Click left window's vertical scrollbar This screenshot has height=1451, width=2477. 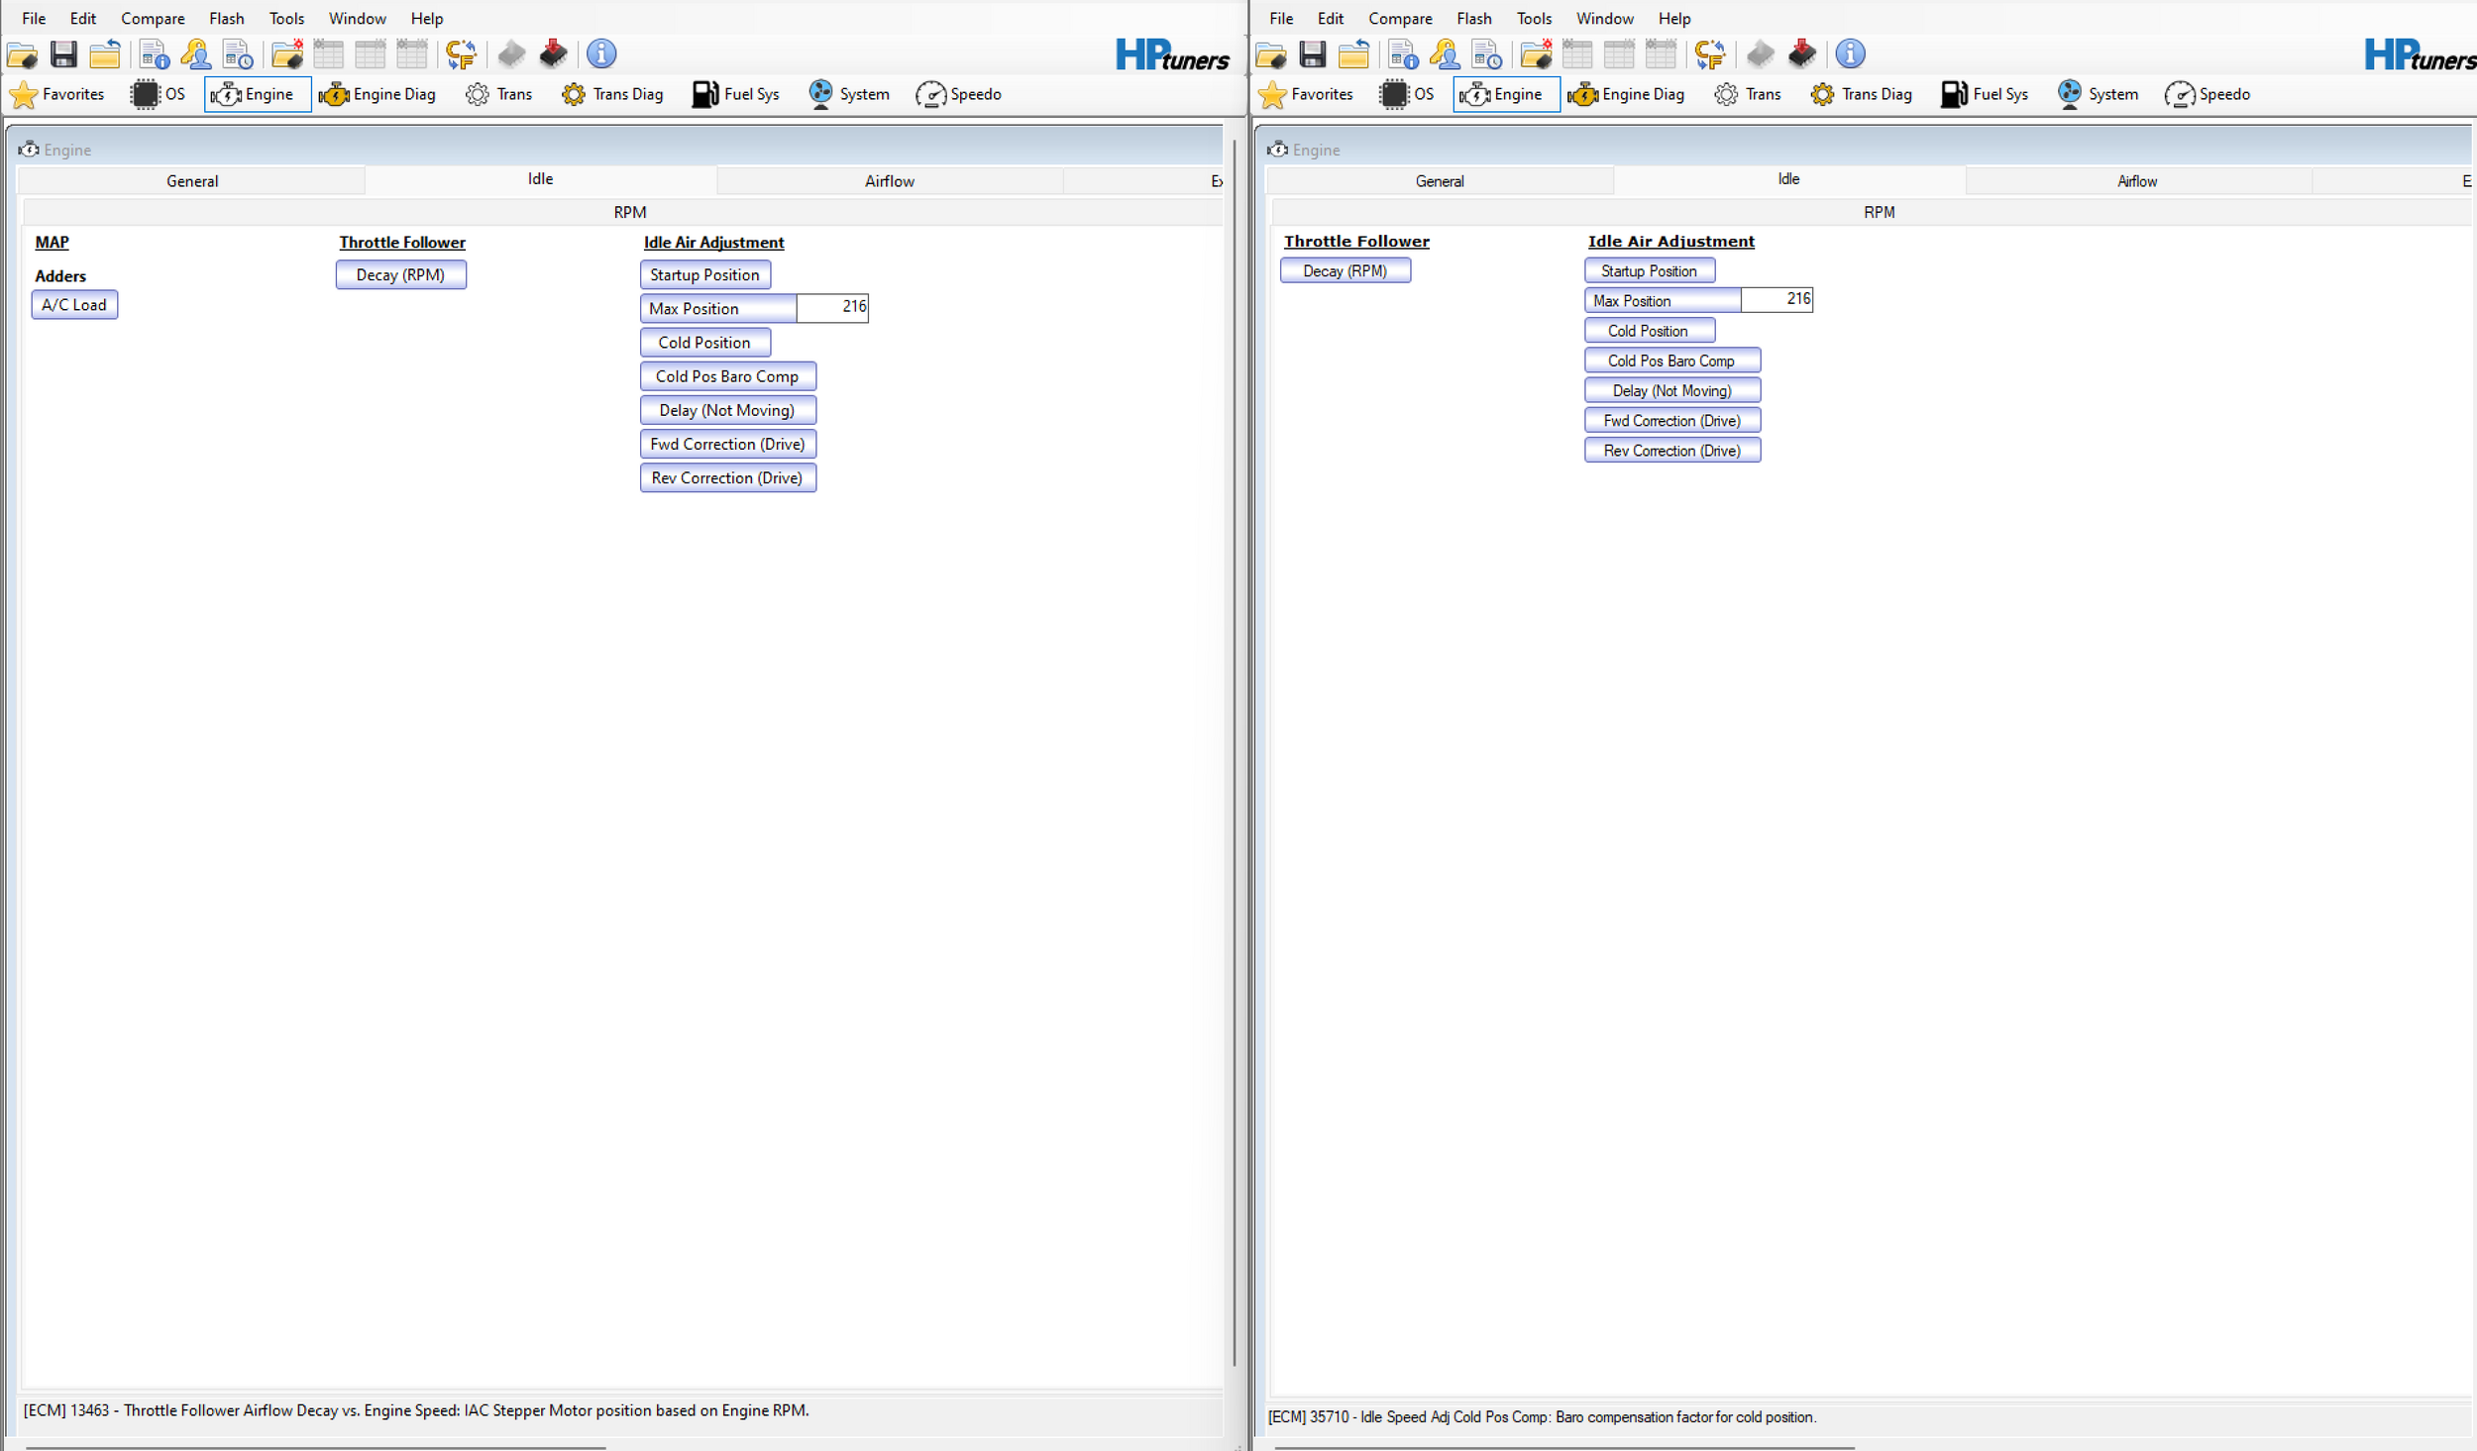(x=1235, y=753)
